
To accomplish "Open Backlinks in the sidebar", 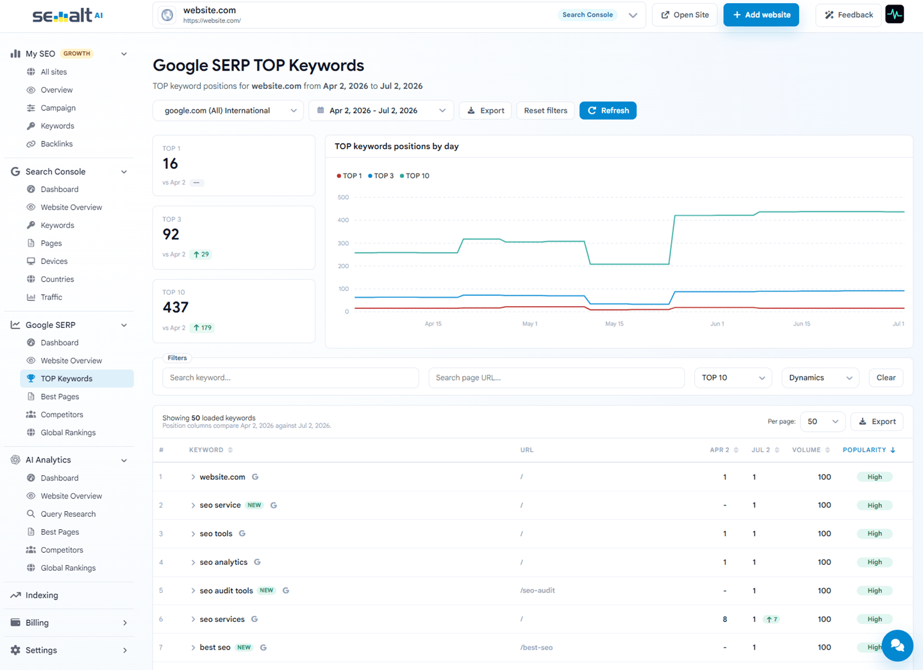I will coord(56,143).
